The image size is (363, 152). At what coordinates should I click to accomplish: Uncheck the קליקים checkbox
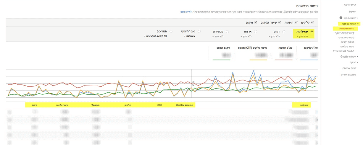click(x=312, y=22)
